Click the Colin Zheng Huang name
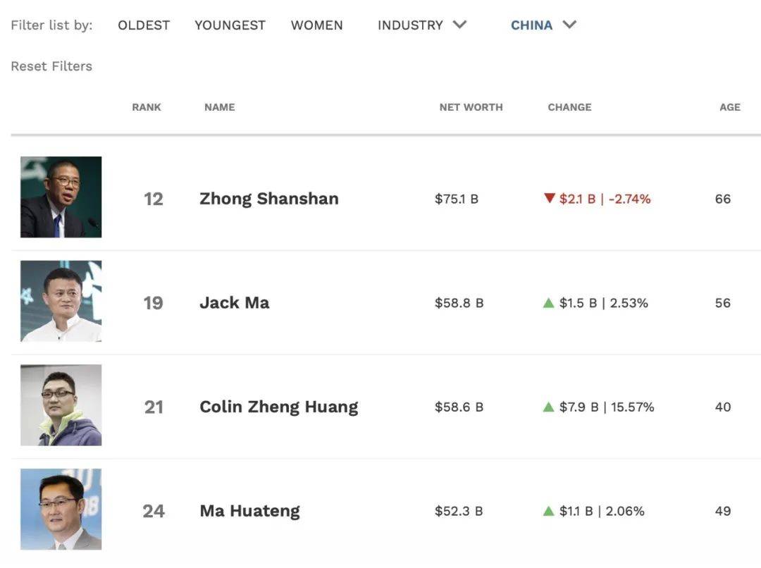 tap(278, 407)
